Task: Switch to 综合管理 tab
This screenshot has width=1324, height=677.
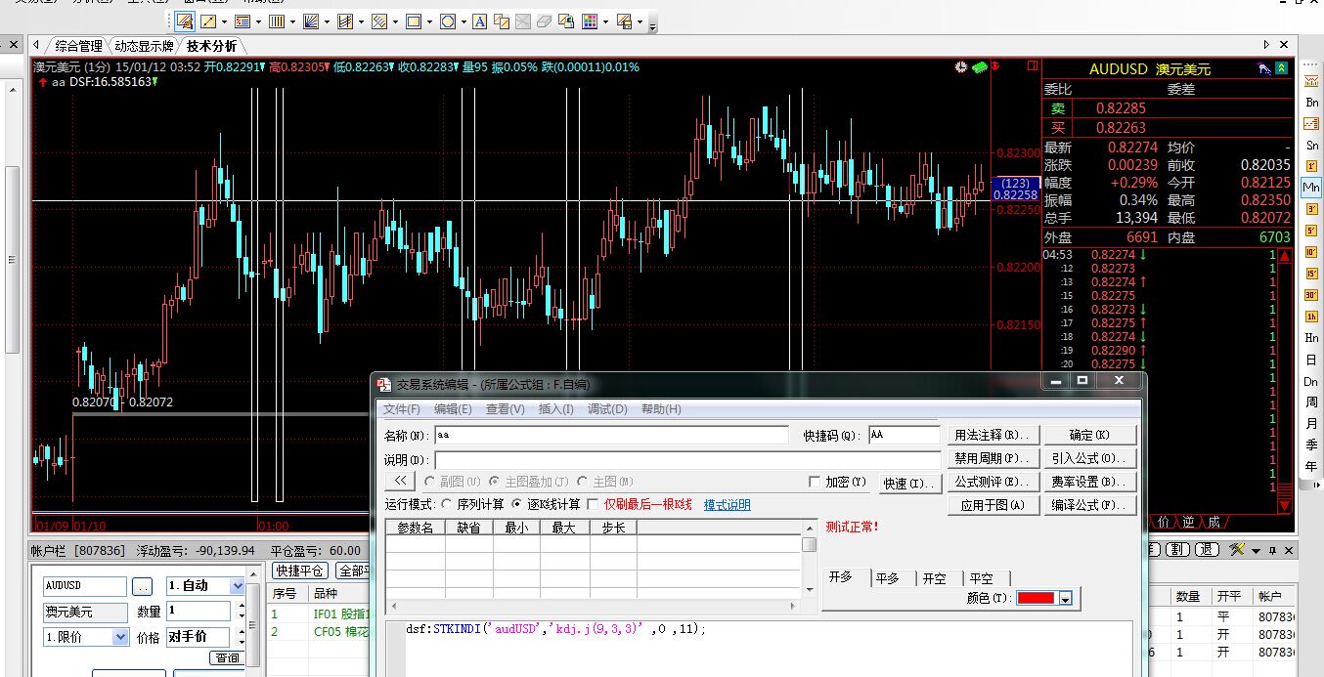Action: [x=78, y=46]
